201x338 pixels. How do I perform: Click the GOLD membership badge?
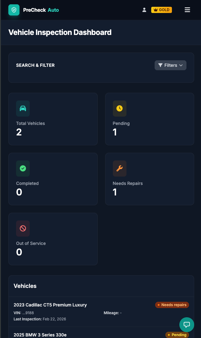point(161,10)
